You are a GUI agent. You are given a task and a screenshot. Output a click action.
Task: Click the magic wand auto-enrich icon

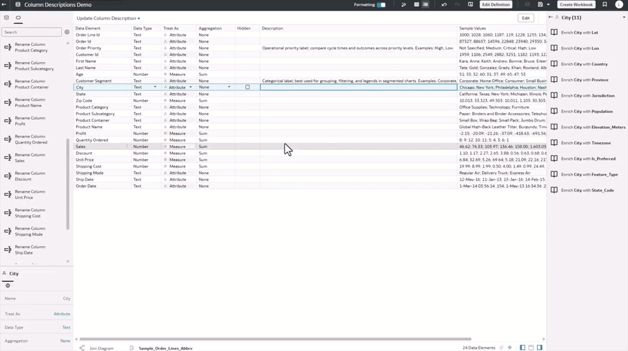pos(404,5)
